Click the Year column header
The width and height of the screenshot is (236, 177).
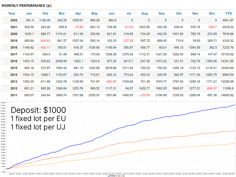click(x=11, y=13)
